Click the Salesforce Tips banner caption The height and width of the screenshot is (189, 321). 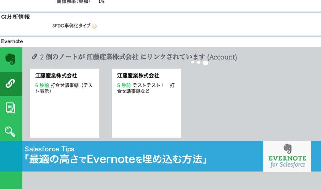coord(50,149)
